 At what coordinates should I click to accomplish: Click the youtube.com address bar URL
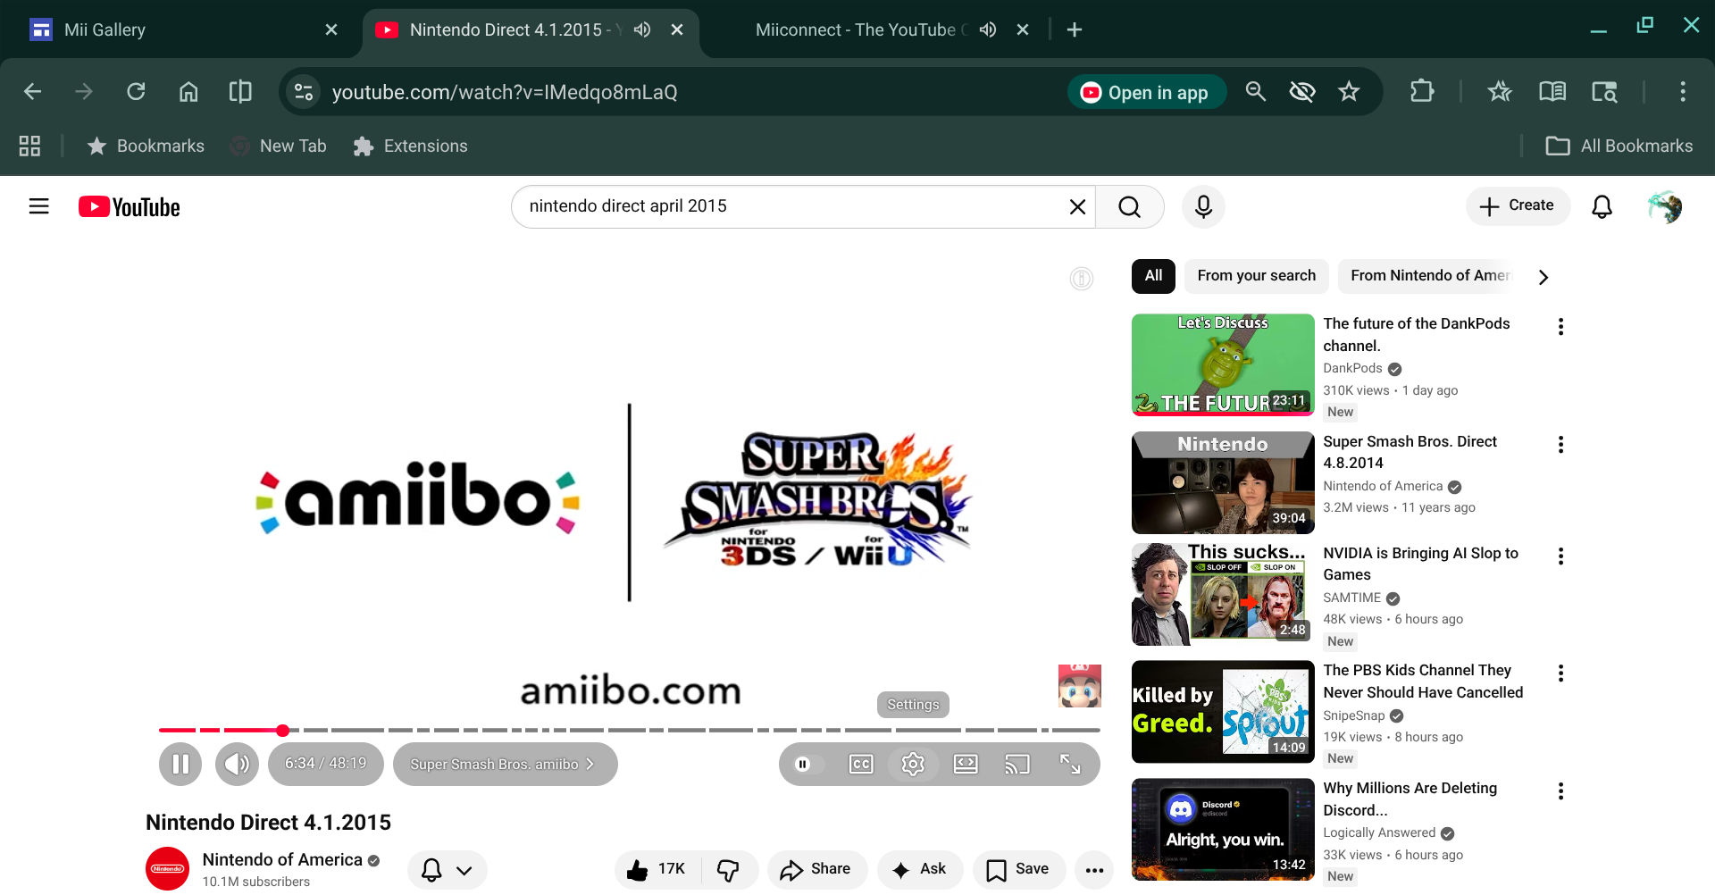[505, 92]
